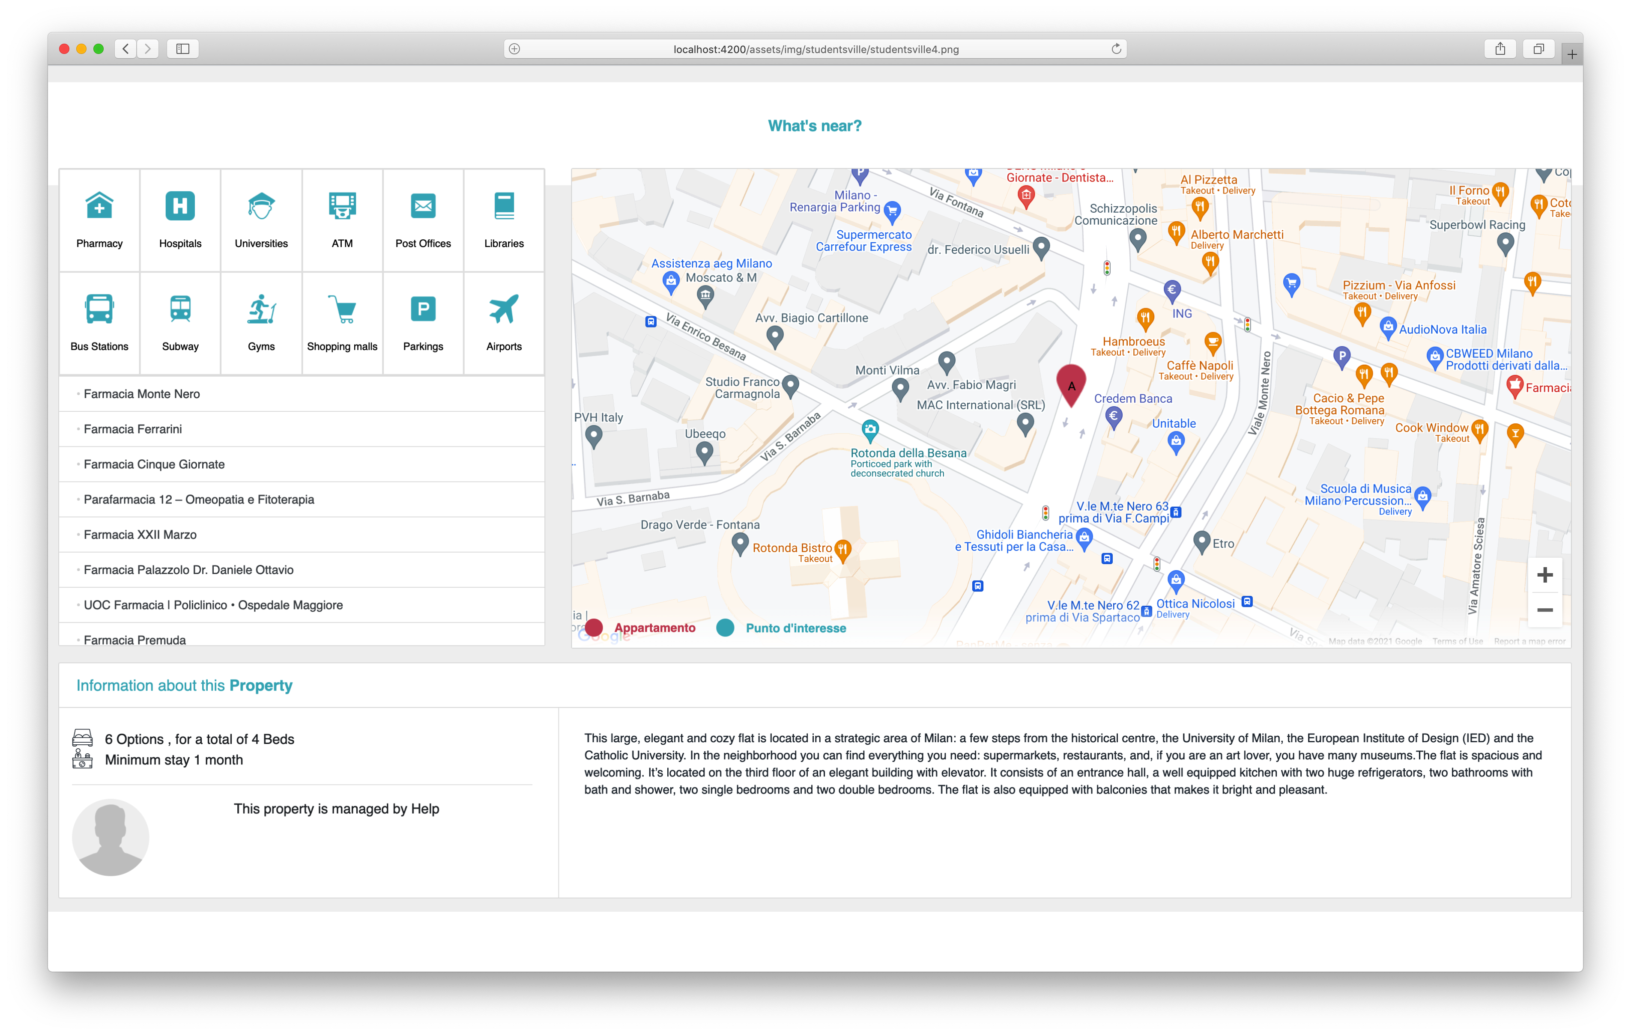Click the site info icon in address bar
This screenshot has height=1035, width=1631.
click(515, 49)
